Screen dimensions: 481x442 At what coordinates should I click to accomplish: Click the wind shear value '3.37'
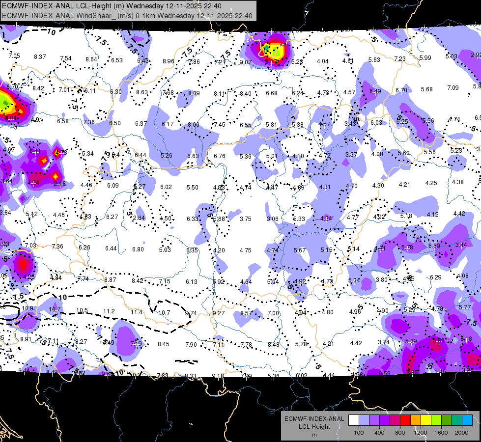(x=351, y=155)
